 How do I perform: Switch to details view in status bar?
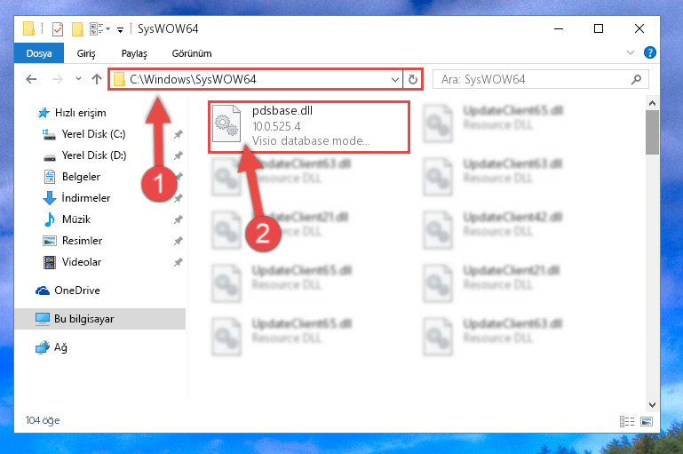tap(627, 421)
